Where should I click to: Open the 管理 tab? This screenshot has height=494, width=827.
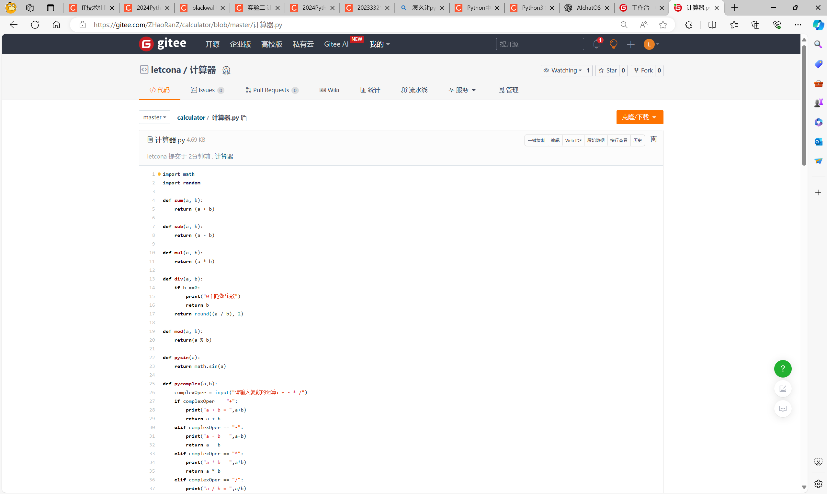point(508,90)
